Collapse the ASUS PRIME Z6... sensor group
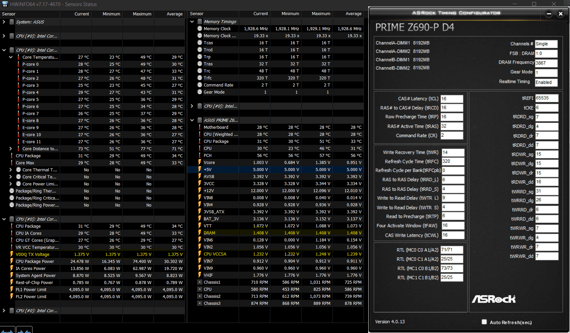570x333 pixels. pyautogui.click(x=192, y=120)
